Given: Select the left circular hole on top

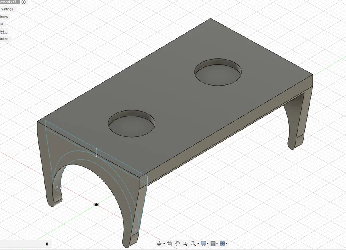Looking at the screenshot, I should click(131, 124).
